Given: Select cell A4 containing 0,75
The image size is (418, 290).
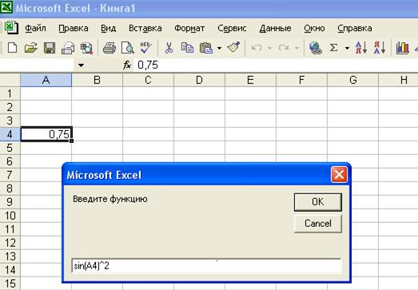Looking at the screenshot, I should point(46,134).
